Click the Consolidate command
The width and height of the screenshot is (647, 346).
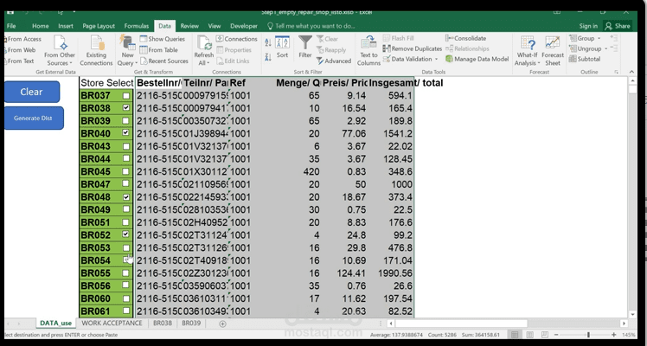pos(466,38)
